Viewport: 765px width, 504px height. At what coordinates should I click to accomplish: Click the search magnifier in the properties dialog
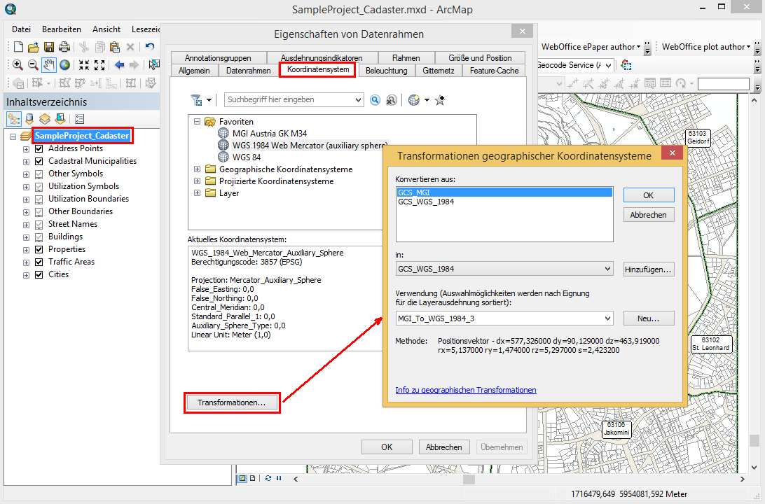coord(375,99)
